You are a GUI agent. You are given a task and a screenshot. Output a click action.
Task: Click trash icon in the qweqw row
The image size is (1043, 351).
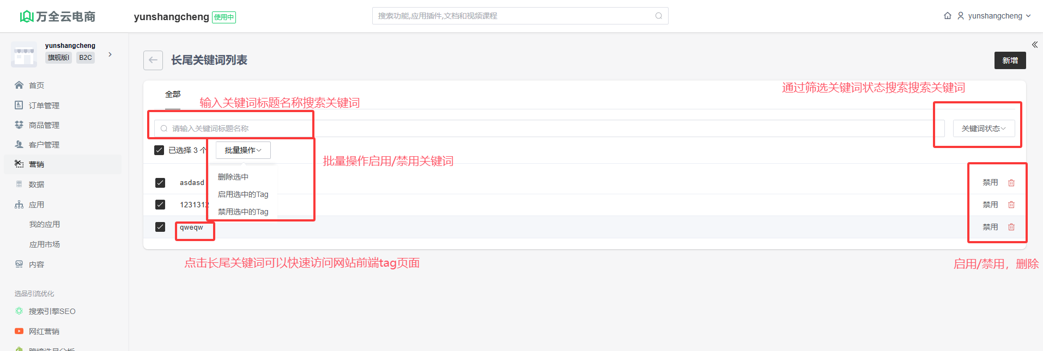pos(1011,227)
